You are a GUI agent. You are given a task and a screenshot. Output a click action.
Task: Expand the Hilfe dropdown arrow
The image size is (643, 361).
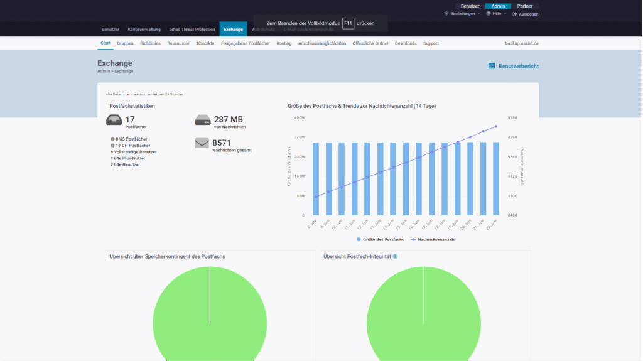coord(505,14)
